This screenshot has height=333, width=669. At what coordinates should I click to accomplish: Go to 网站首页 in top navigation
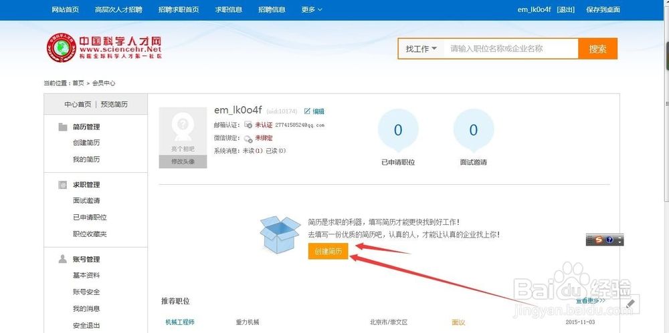click(66, 9)
